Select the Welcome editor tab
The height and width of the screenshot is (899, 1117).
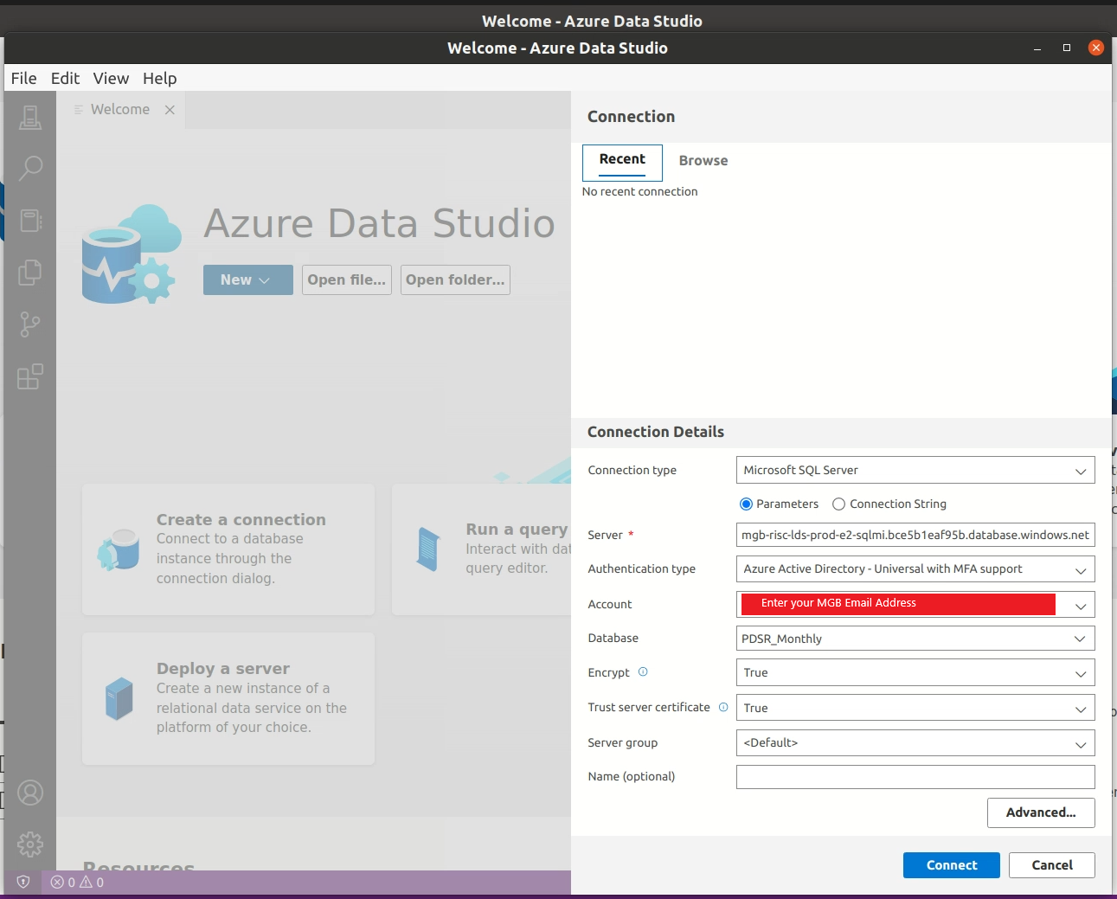tap(120, 110)
